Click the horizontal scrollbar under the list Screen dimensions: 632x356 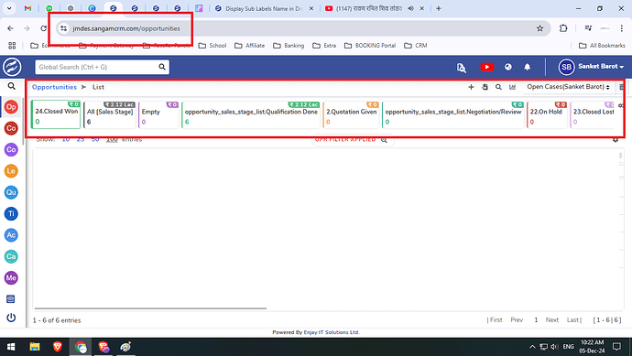(150, 308)
